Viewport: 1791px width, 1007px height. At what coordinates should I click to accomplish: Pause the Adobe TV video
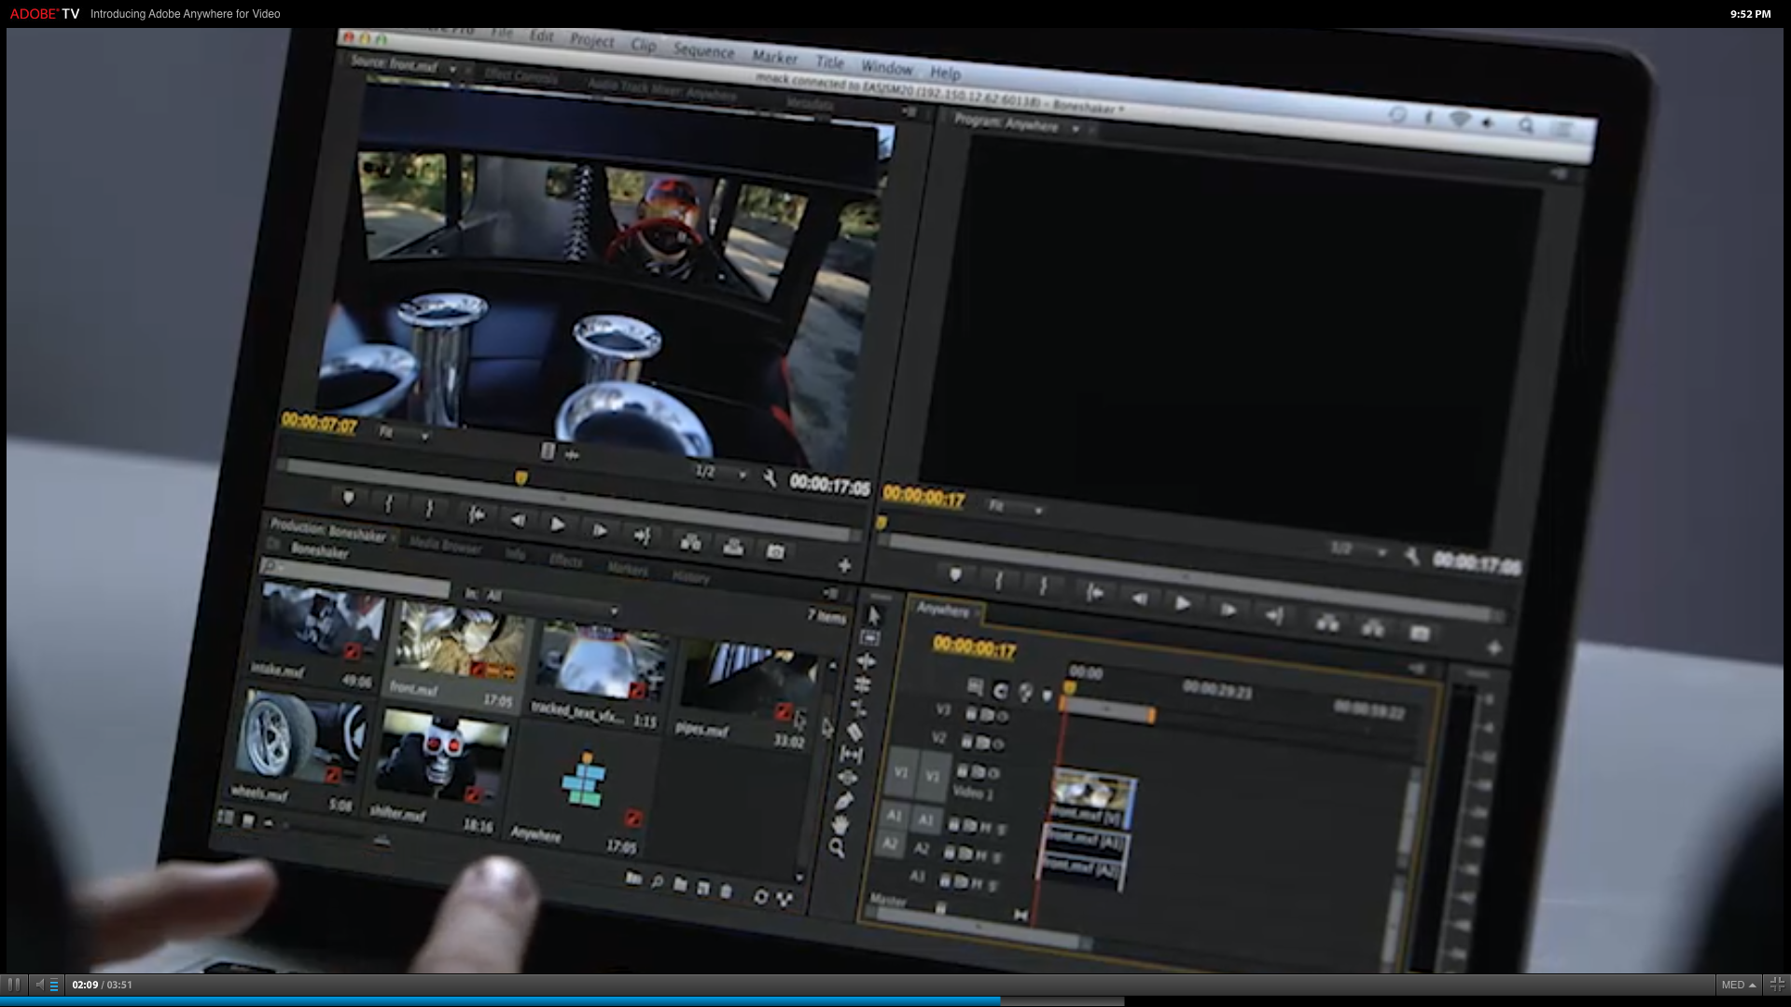coord(13,985)
